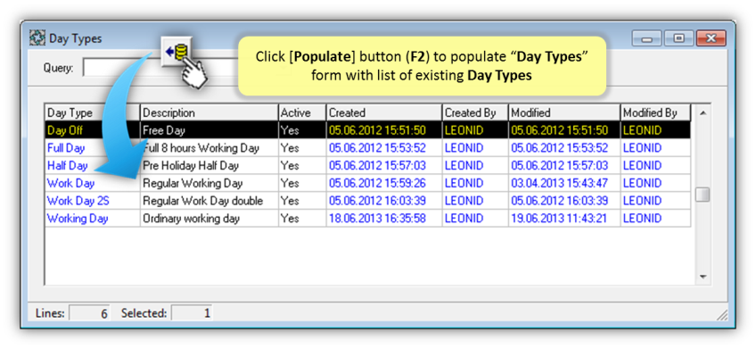Select the Work Day 2S row

pos(368,201)
